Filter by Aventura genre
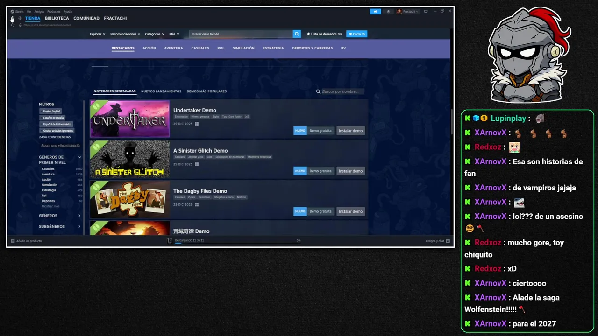Viewport: 598px width, 336px height. tap(48, 174)
